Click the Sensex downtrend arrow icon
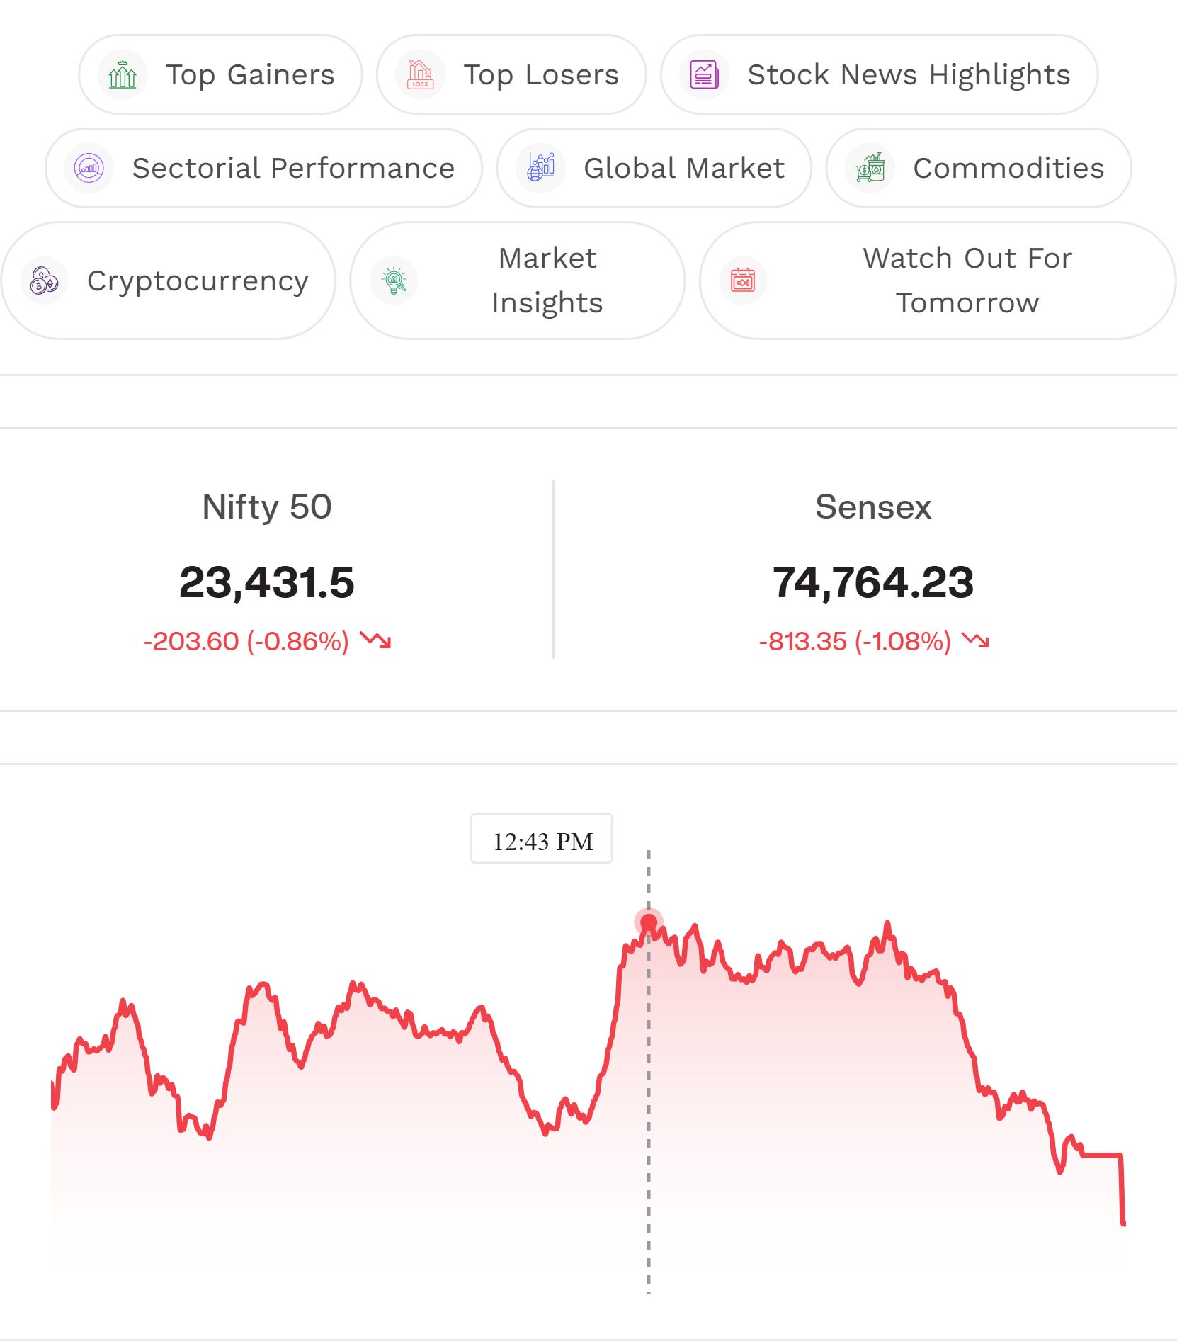Screen dimensions: 1177x1341 click(976, 640)
